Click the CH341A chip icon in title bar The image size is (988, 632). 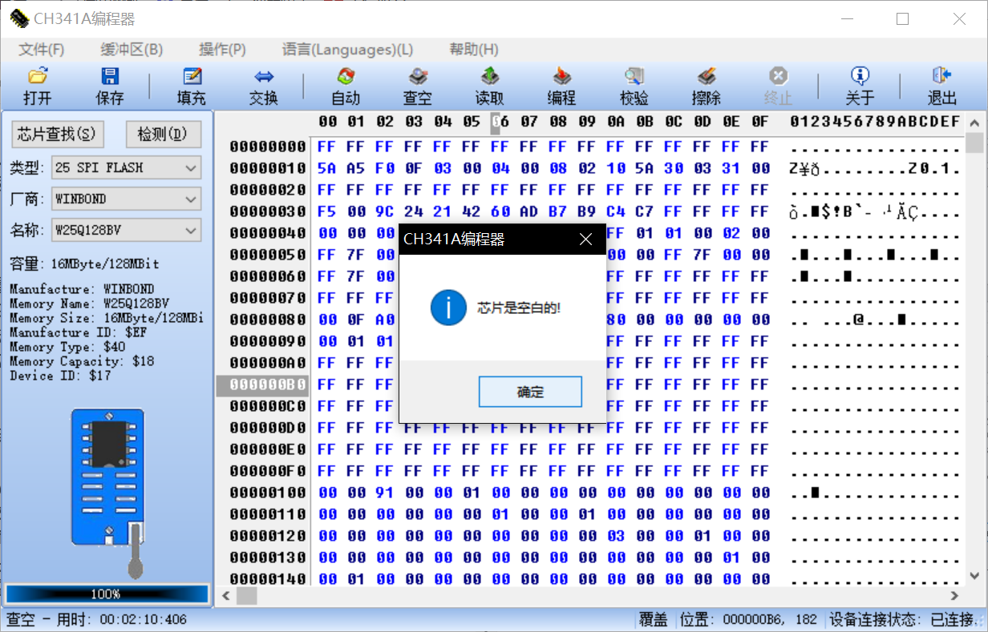pos(18,18)
